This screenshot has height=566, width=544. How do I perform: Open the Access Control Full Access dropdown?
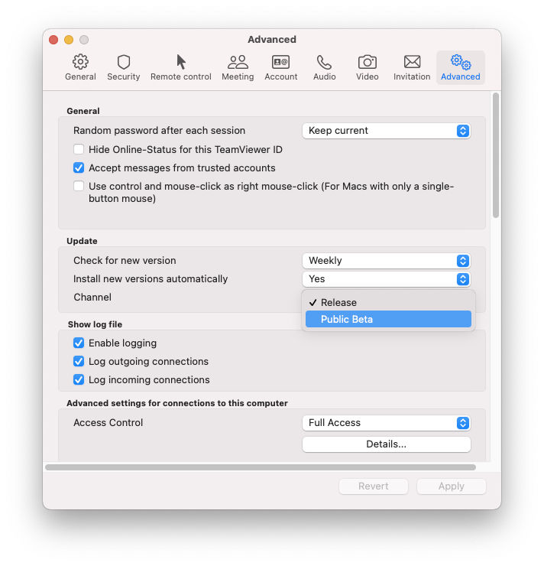pos(387,423)
